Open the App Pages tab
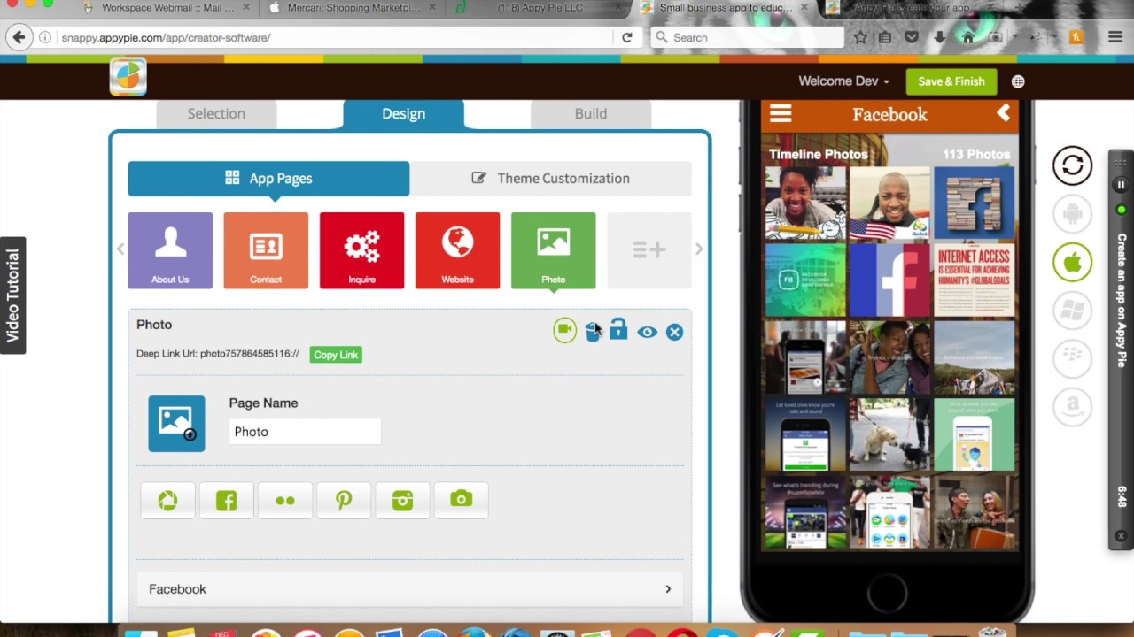 pos(268,178)
